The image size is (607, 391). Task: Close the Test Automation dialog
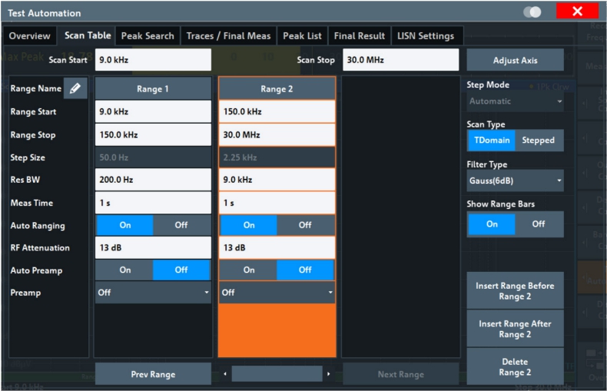[x=577, y=12]
